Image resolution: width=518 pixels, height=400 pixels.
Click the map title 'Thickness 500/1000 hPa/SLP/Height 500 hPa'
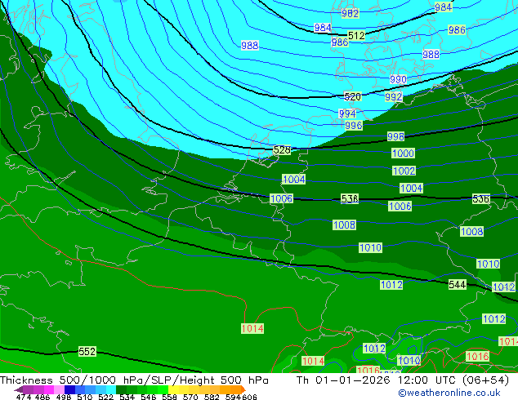(134, 380)
